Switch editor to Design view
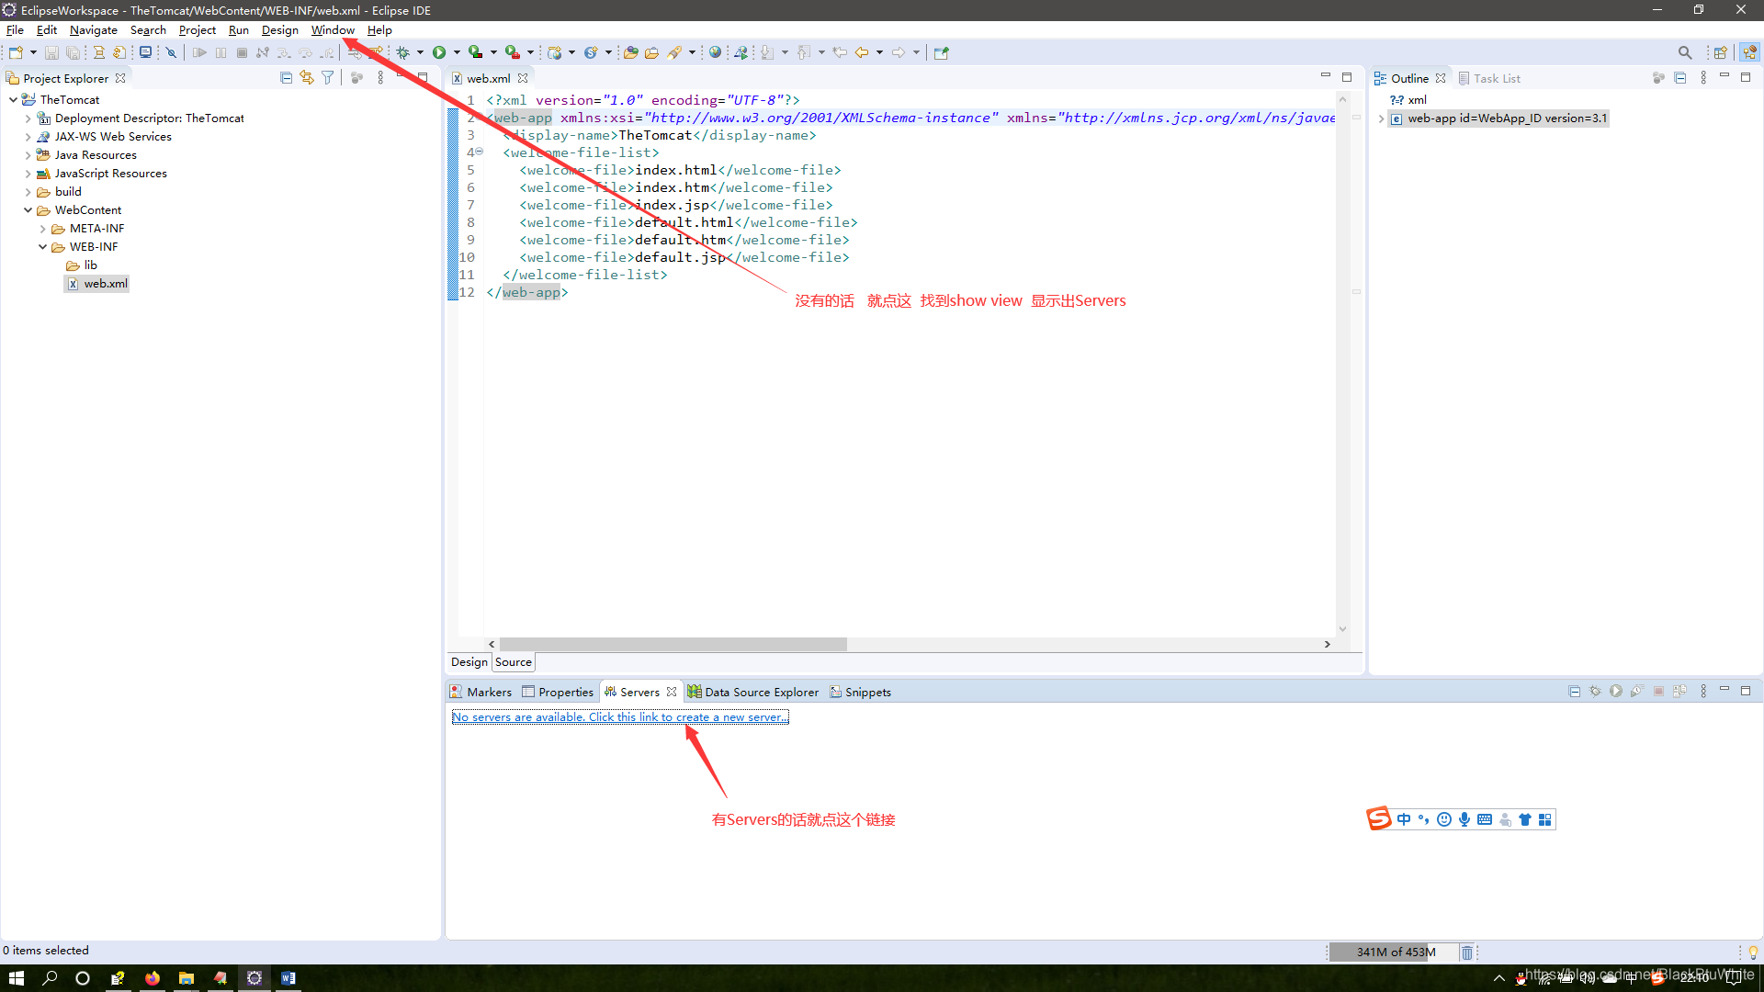 (469, 662)
